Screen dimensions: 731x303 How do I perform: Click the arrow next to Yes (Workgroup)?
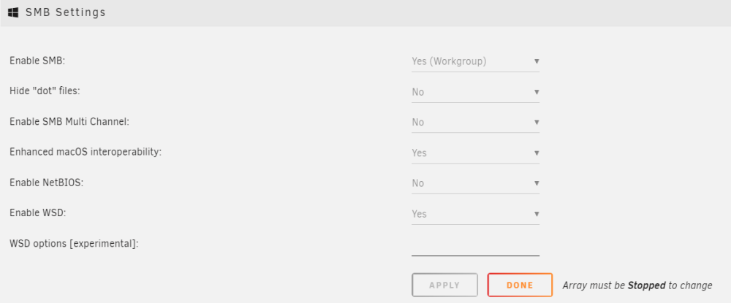click(537, 61)
